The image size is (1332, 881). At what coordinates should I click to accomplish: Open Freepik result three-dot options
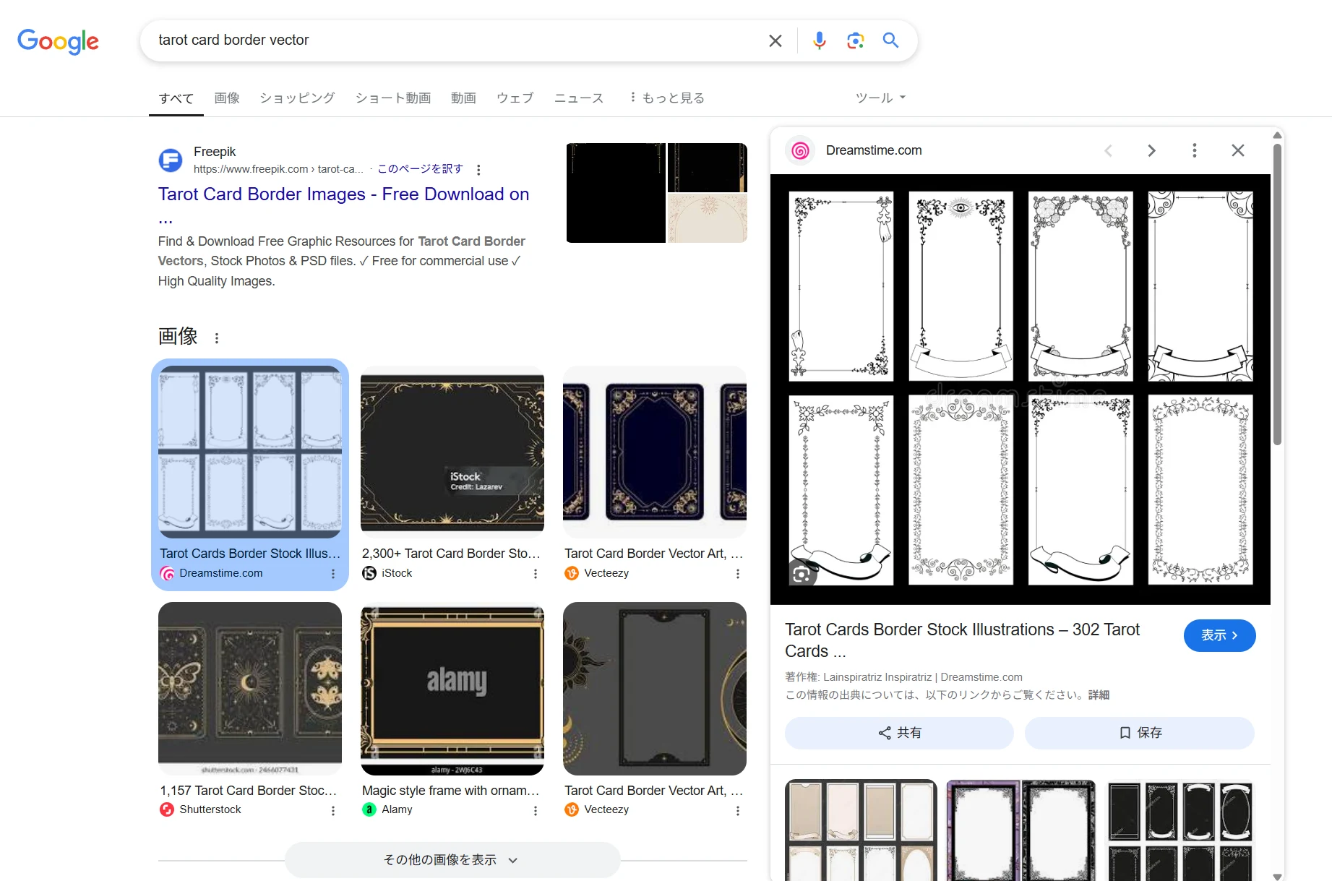click(x=478, y=170)
